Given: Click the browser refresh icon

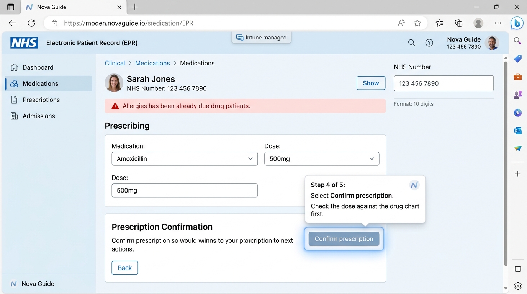Looking at the screenshot, I should click(x=31, y=23).
